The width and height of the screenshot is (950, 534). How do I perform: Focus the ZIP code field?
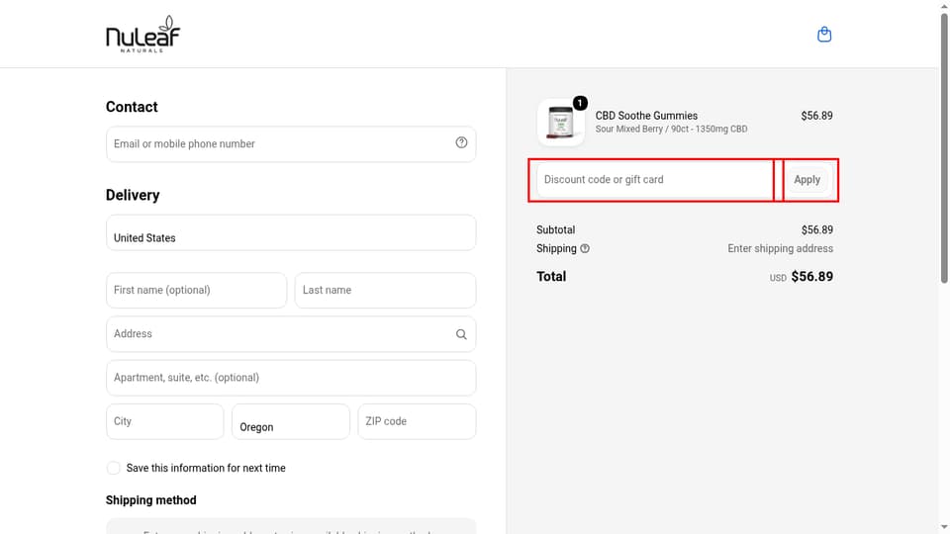pyautogui.click(x=417, y=421)
